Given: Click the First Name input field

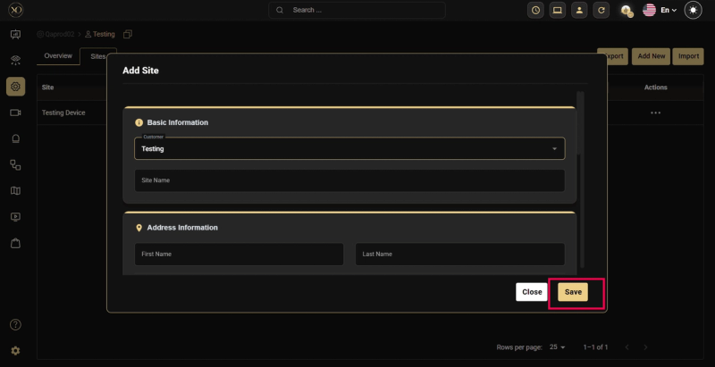Looking at the screenshot, I should [239, 254].
